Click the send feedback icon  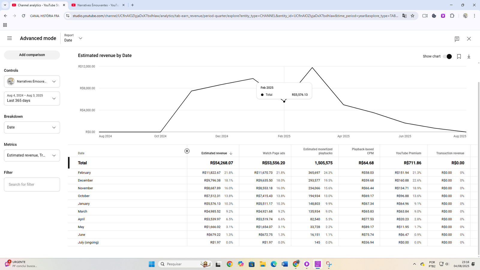[x=457, y=39]
